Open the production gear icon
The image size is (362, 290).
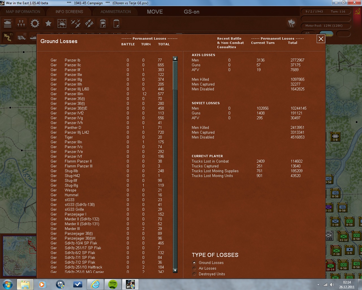click(35, 24)
